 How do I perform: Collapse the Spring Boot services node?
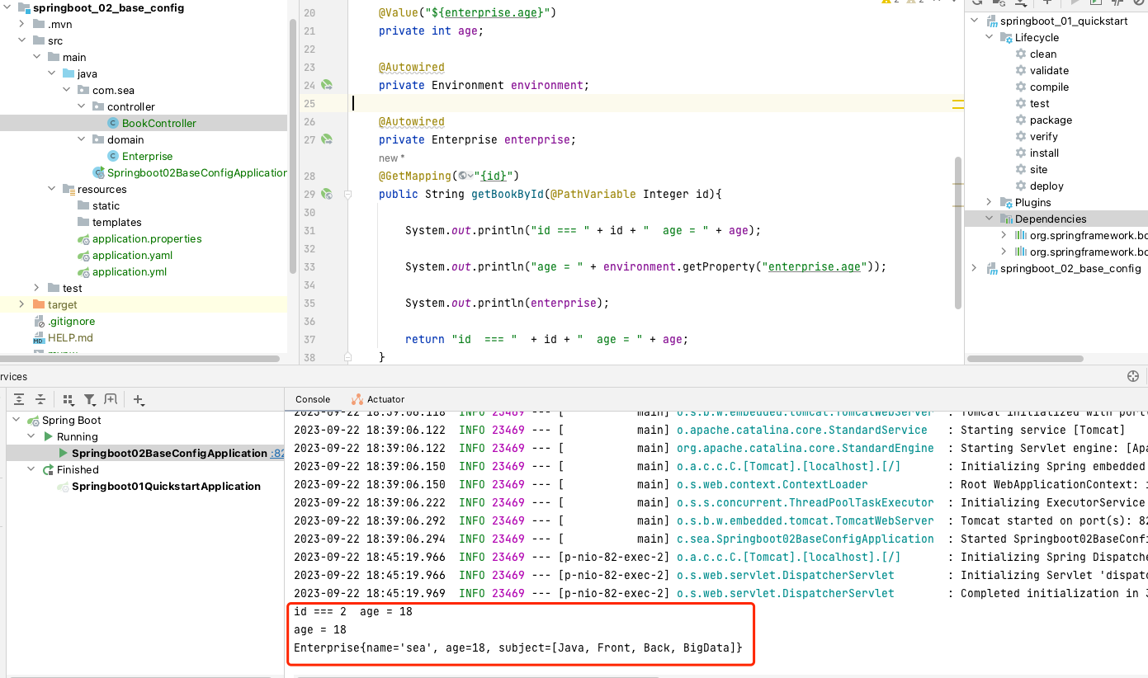(x=17, y=420)
